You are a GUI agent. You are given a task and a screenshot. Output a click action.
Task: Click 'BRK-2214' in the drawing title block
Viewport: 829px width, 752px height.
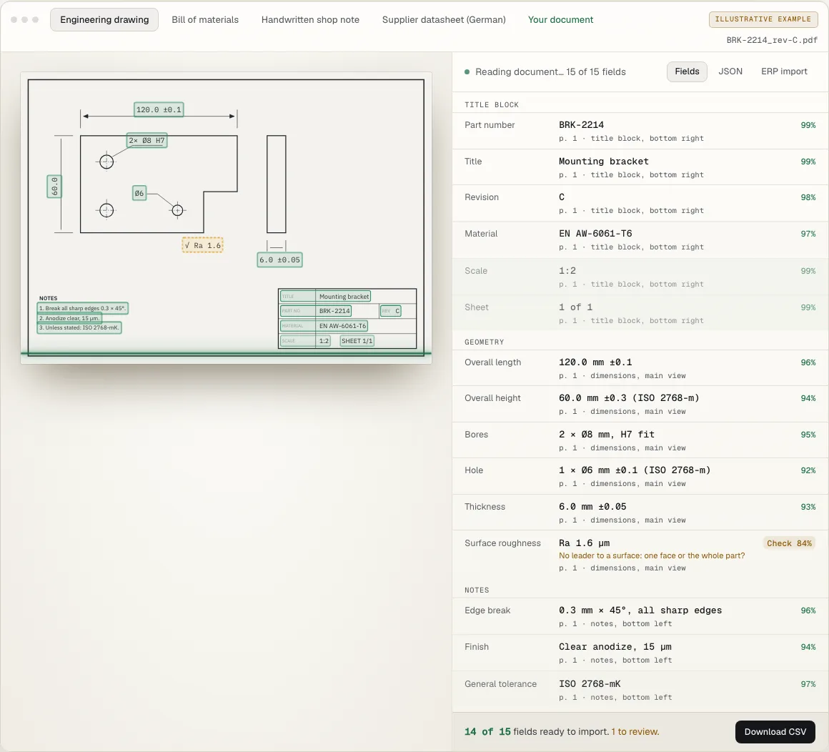pos(334,310)
